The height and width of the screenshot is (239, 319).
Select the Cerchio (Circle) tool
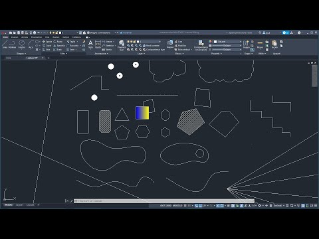(21, 44)
